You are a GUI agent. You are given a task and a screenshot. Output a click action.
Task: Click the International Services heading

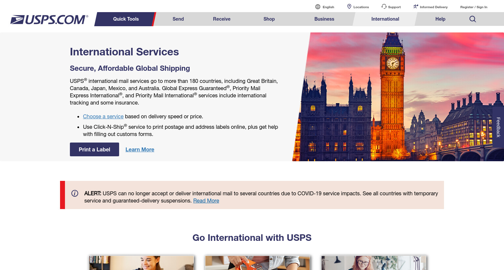[x=124, y=52]
